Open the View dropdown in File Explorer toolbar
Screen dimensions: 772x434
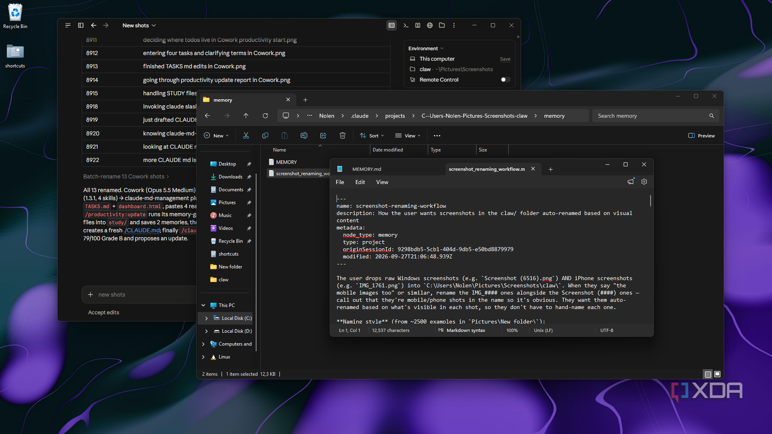[x=408, y=136]
